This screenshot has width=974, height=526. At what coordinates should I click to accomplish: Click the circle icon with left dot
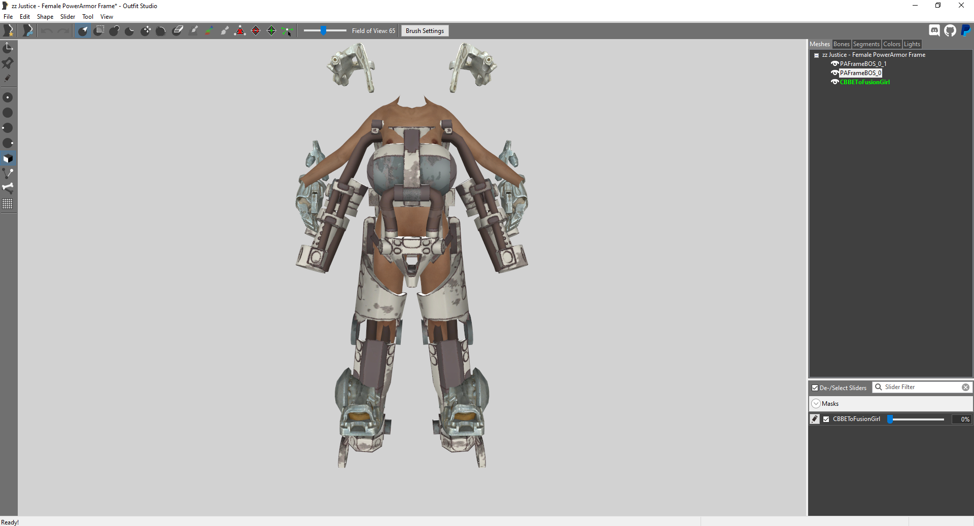coord(8,128)
